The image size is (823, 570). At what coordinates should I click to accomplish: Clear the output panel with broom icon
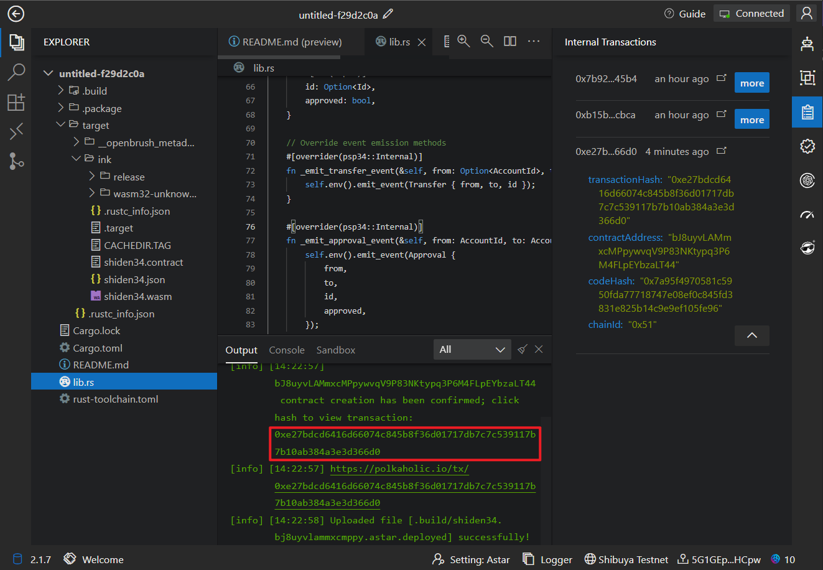click(523, 350)
